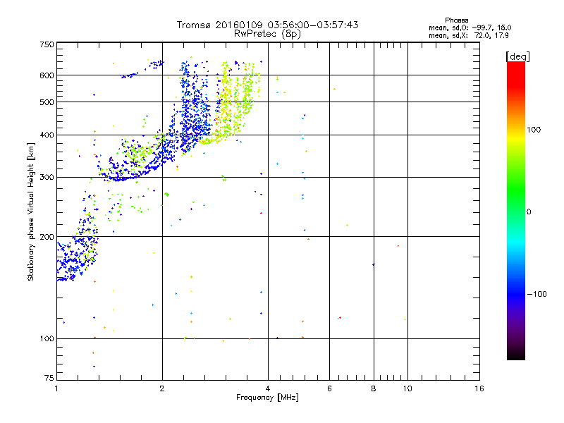Click the 'RwPretec (8p)' subtitle

pos(267,34)
